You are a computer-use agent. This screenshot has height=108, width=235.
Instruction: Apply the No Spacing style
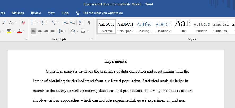pos(125,26)
